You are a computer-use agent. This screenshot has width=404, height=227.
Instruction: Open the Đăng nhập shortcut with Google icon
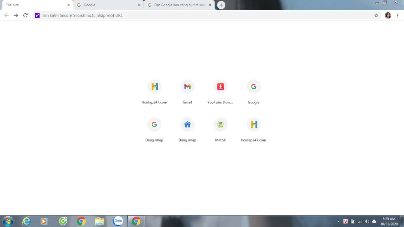[154, 130]
